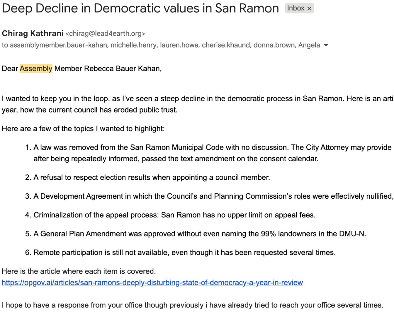
Task: Remove the Inbox label with its x
Action: [x=309, y=9]
